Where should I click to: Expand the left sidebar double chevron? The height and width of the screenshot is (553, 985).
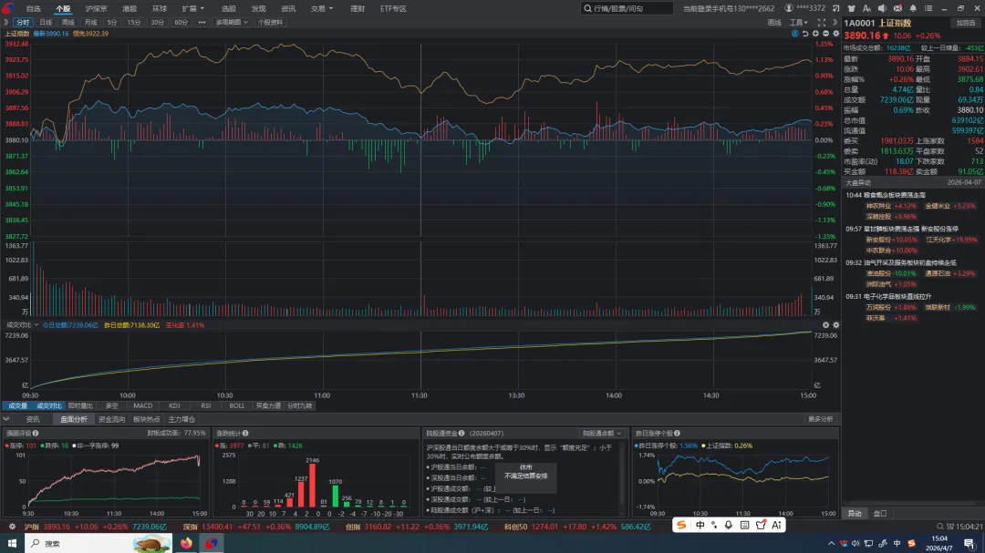6,22
